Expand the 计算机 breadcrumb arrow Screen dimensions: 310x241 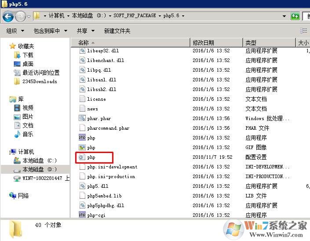68,16
